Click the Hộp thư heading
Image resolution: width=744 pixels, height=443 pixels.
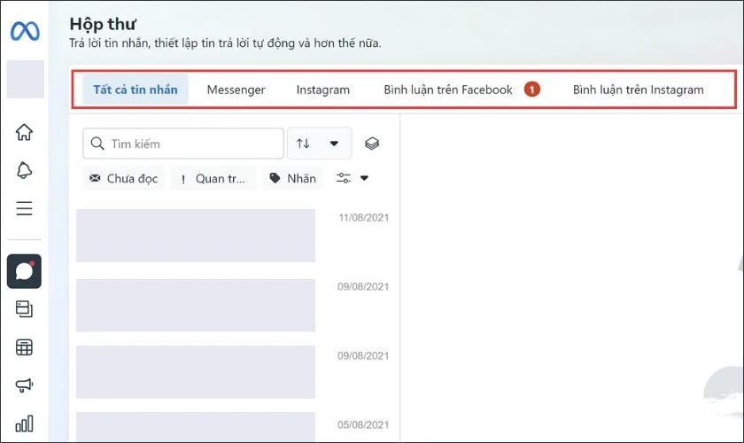[x=103, y=24]
